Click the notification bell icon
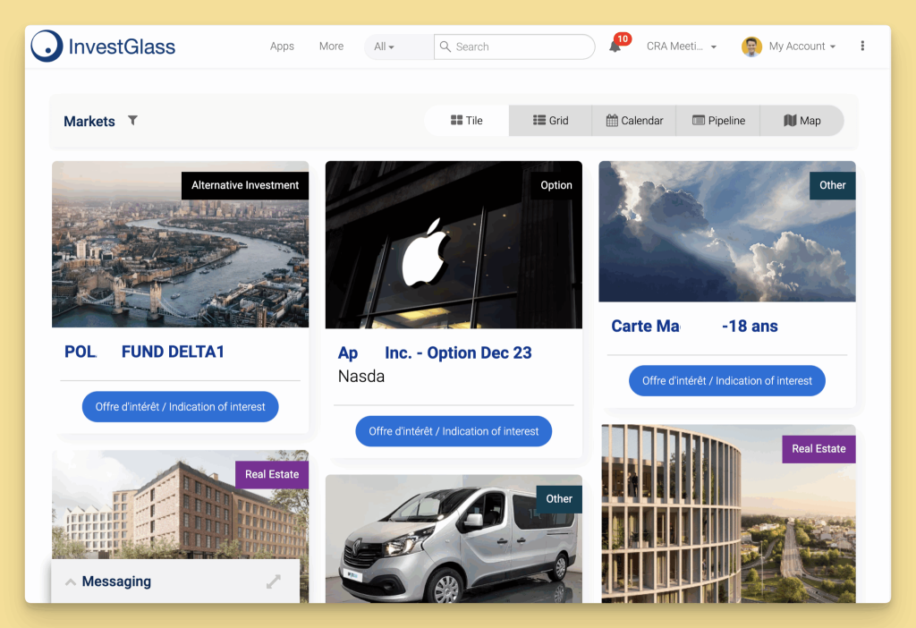Image resolution: width=916 pixels, height=628 pixels. 615,46
